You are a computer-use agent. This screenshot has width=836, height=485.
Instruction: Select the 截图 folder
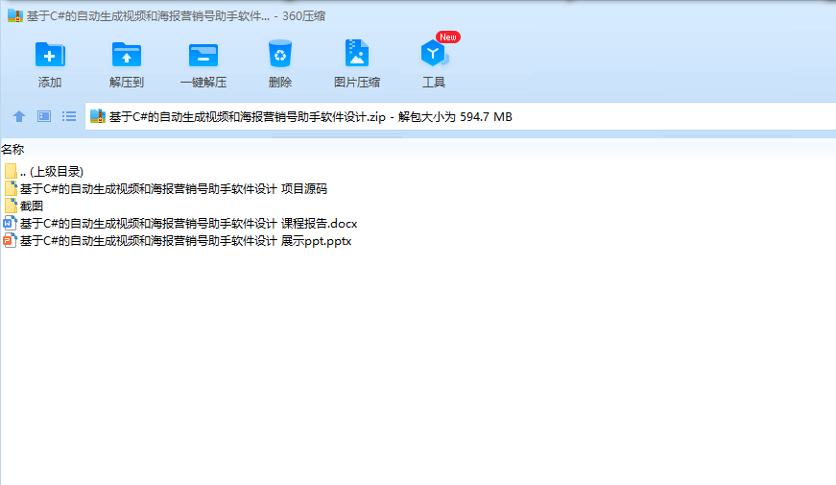tap(23, 206)
